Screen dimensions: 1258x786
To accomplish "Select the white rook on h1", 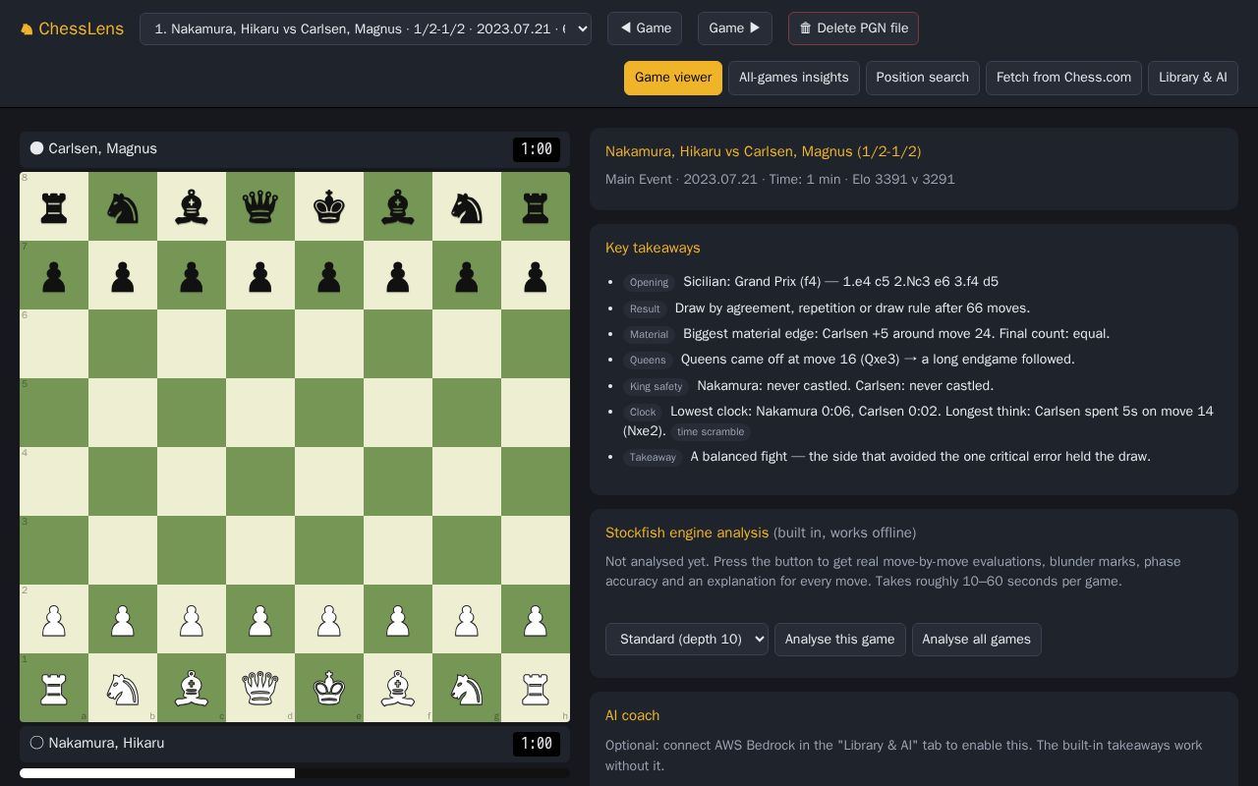I will (536, 688).
